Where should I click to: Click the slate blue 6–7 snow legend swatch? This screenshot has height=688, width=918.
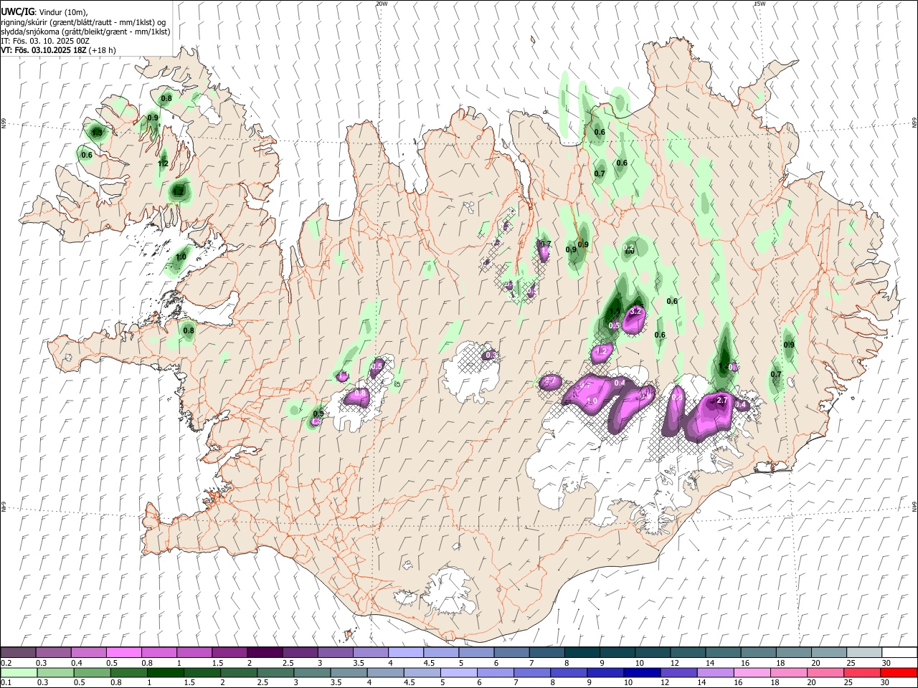coord(511,652)
